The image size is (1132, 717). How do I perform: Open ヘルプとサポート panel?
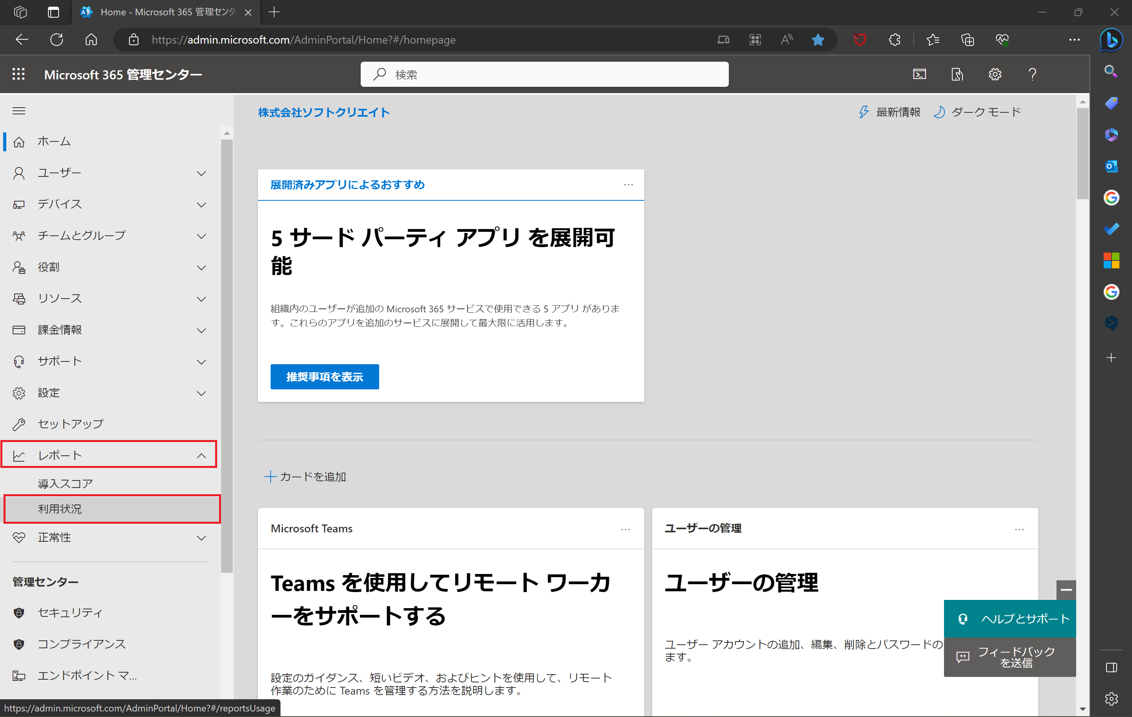(x=1010, y=619)
